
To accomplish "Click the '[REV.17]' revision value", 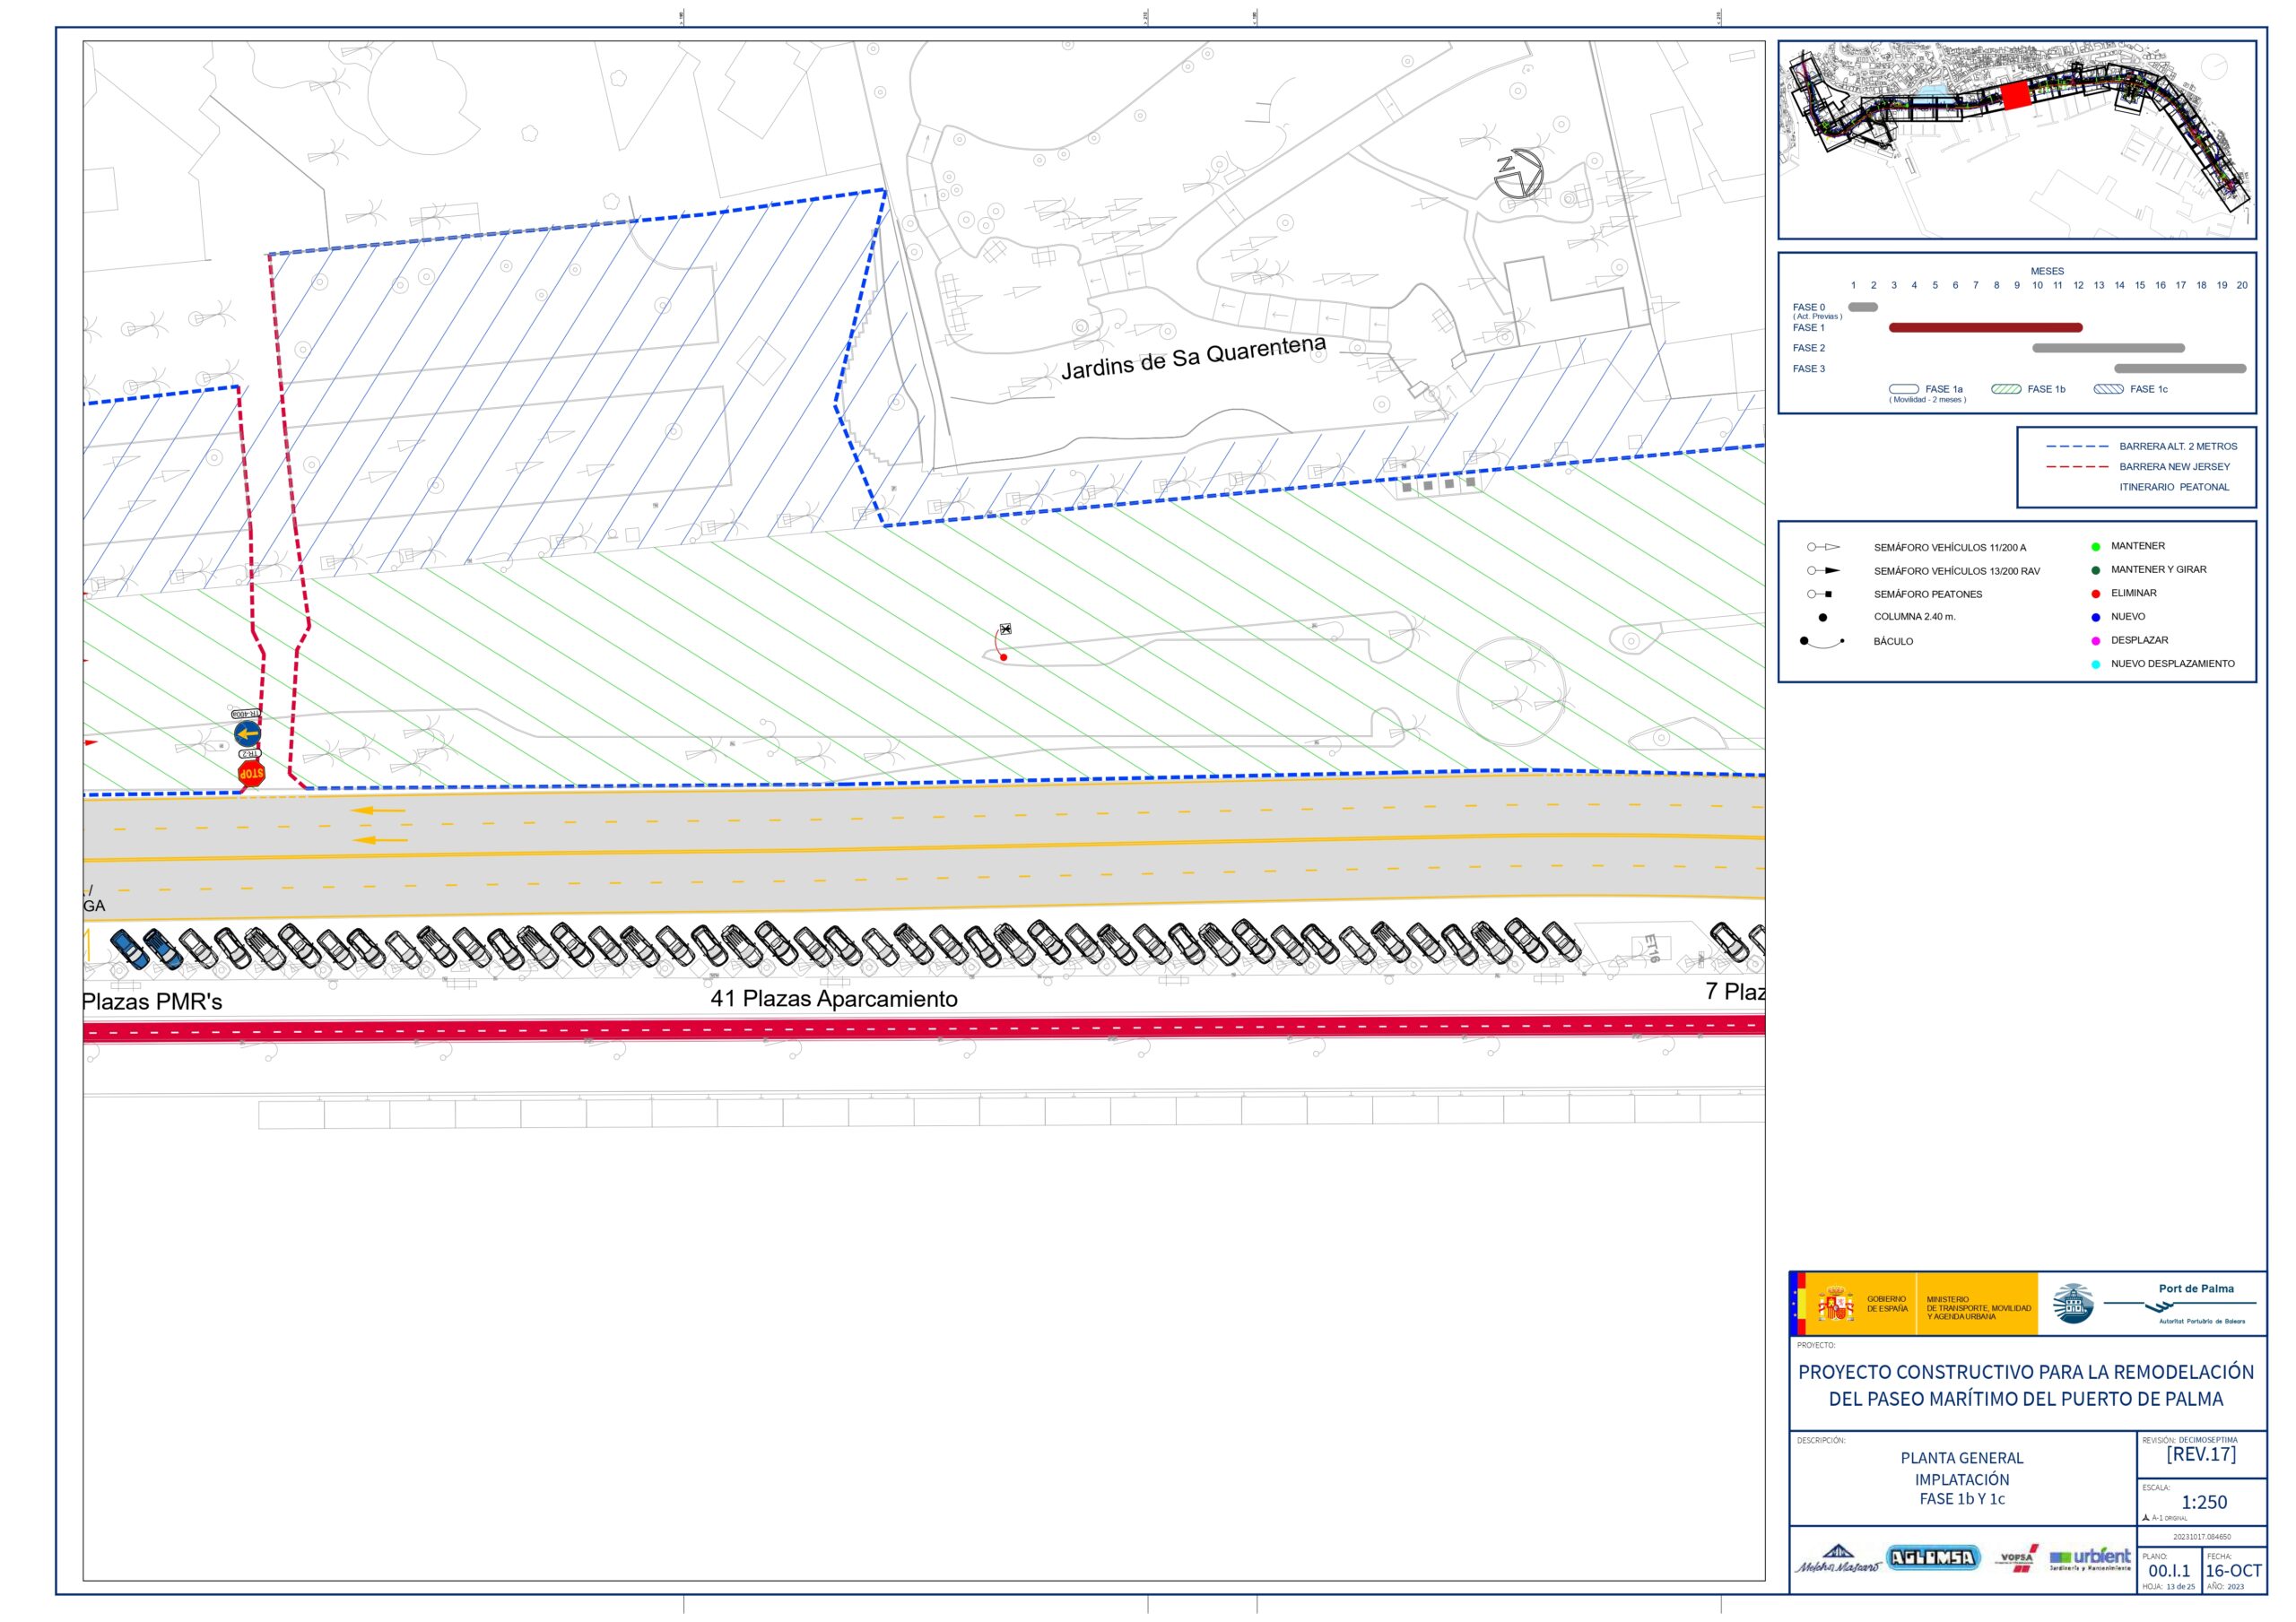I will (2201, 1454).
